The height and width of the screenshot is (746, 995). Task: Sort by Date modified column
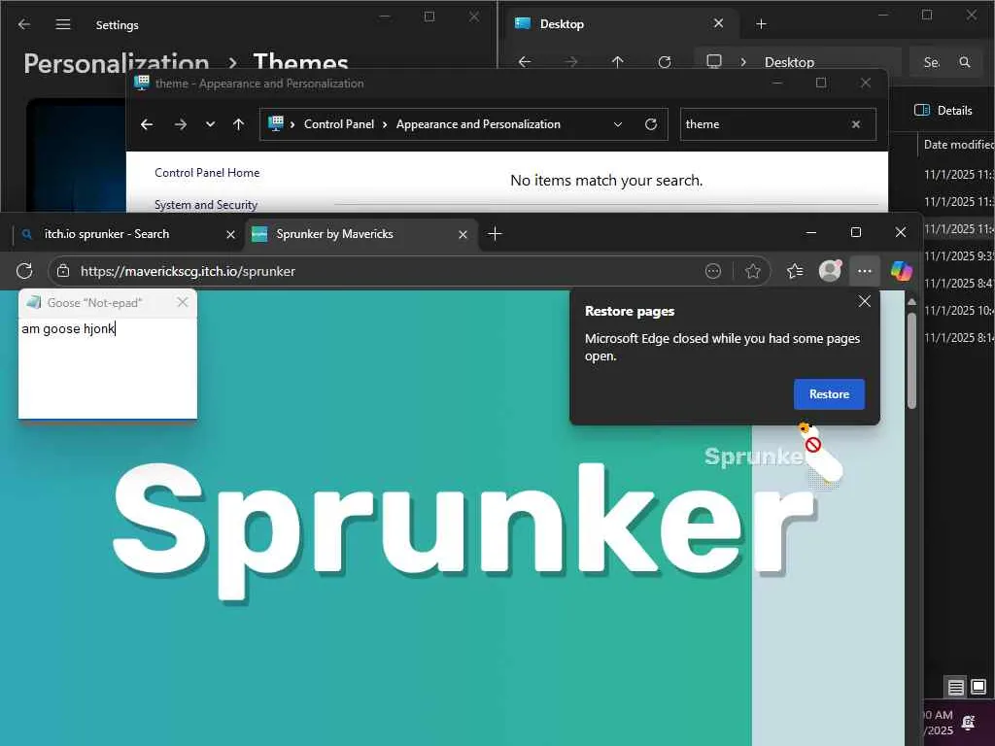(x=958, y=144)
